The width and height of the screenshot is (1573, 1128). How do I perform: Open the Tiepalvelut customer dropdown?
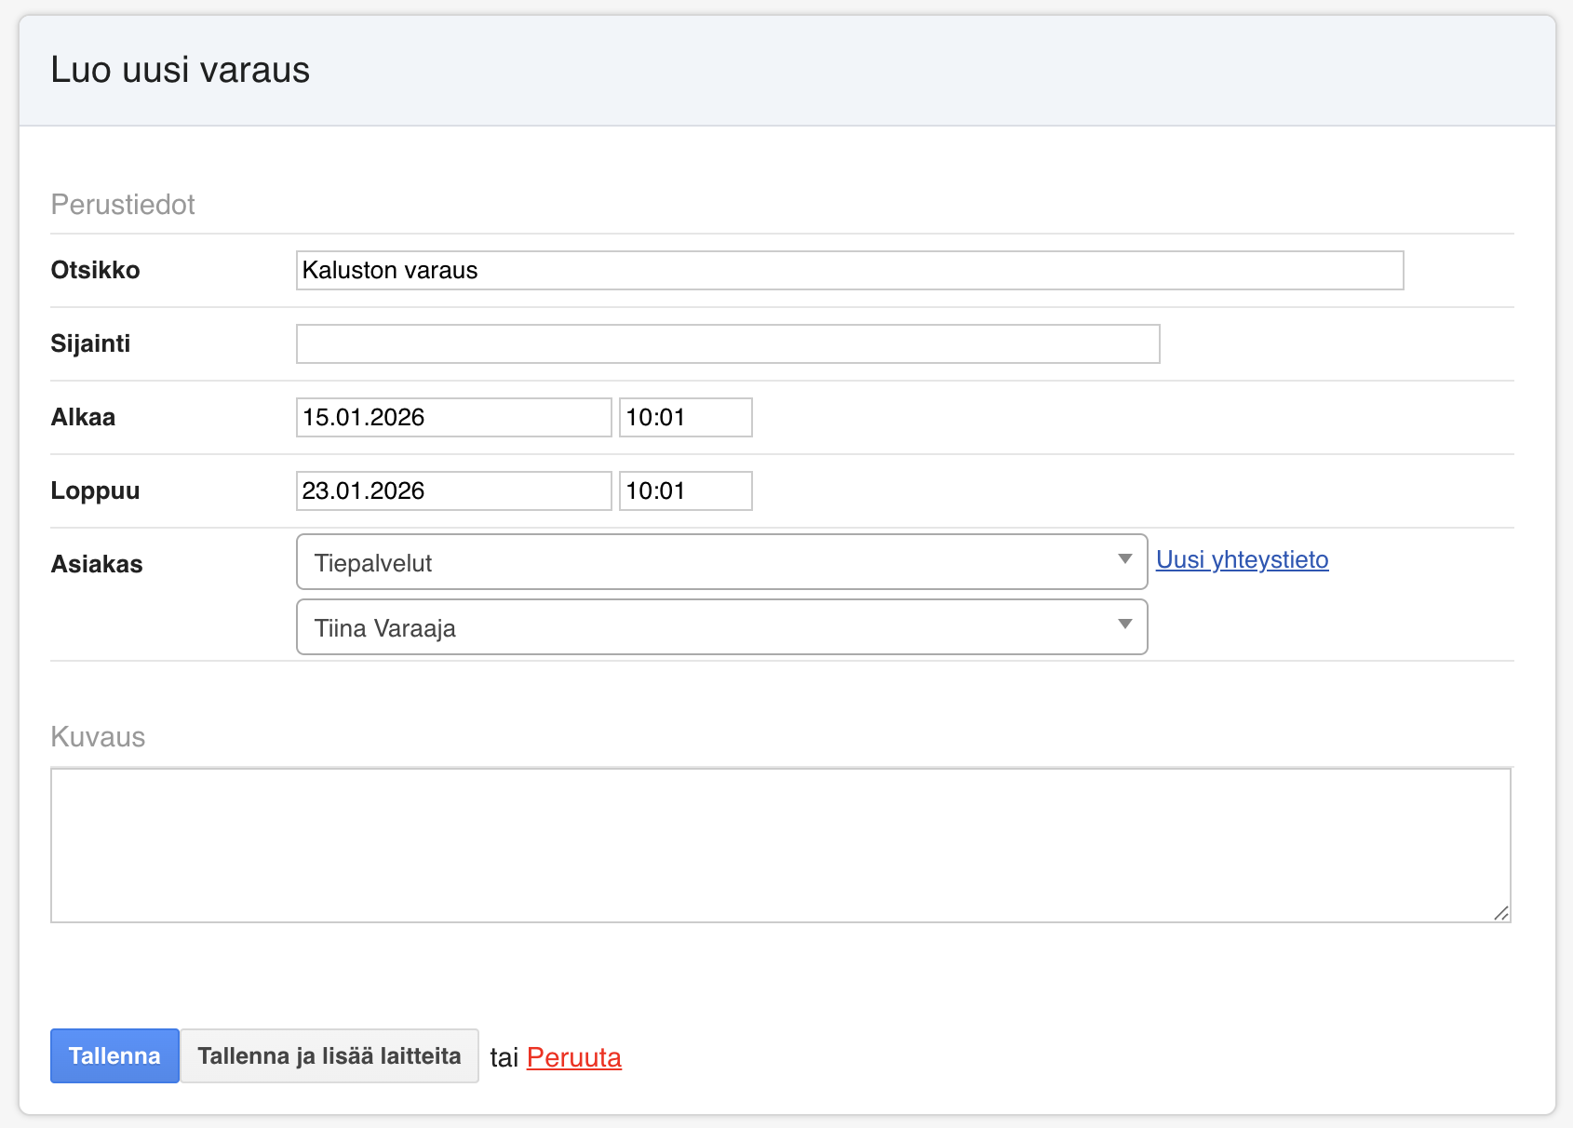[x=721, y=562]
